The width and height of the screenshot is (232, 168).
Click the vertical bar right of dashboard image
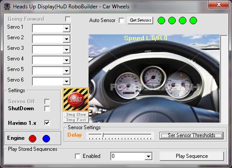point(224,79)
